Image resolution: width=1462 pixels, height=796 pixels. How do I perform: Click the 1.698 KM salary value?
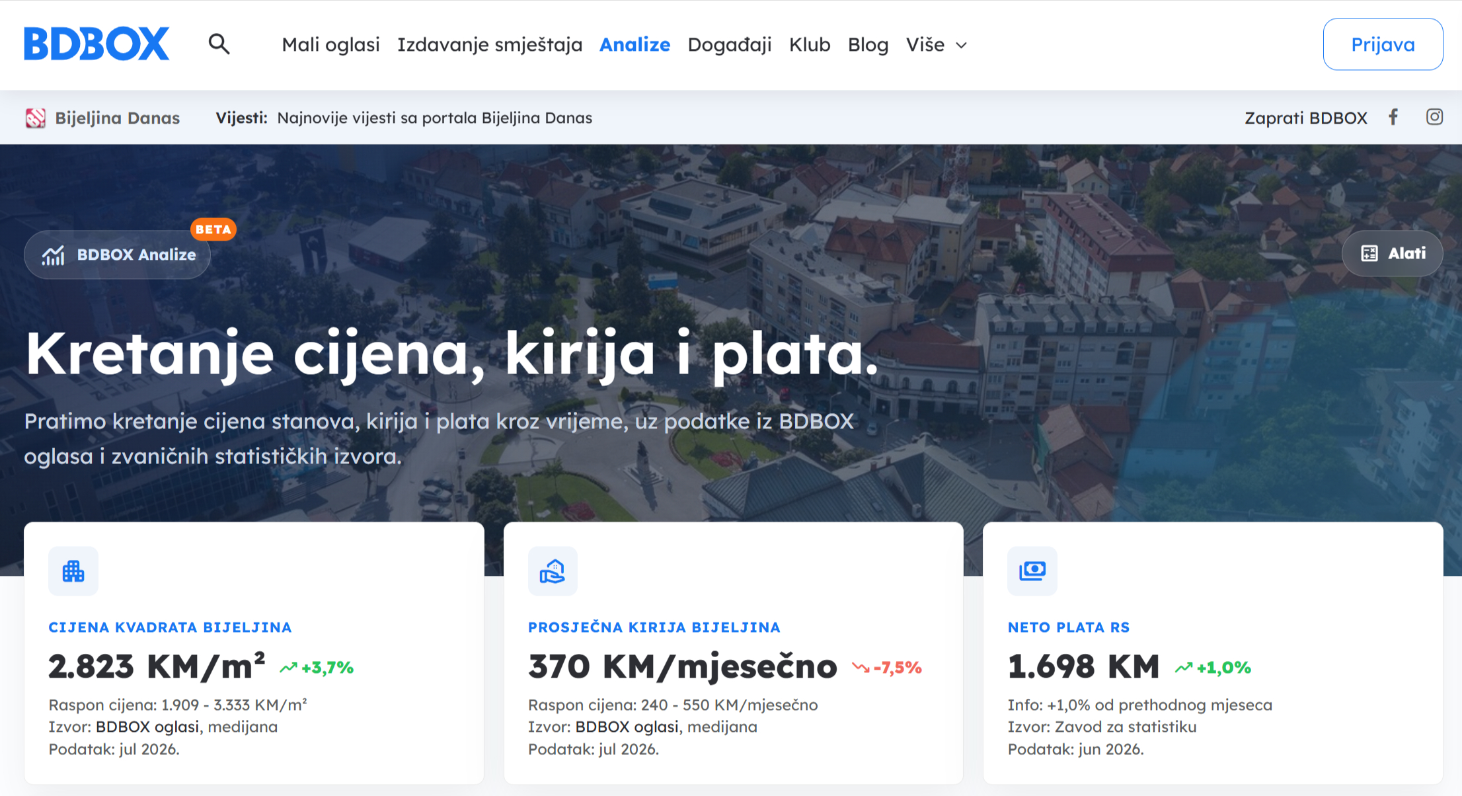tap(1084, 666)
